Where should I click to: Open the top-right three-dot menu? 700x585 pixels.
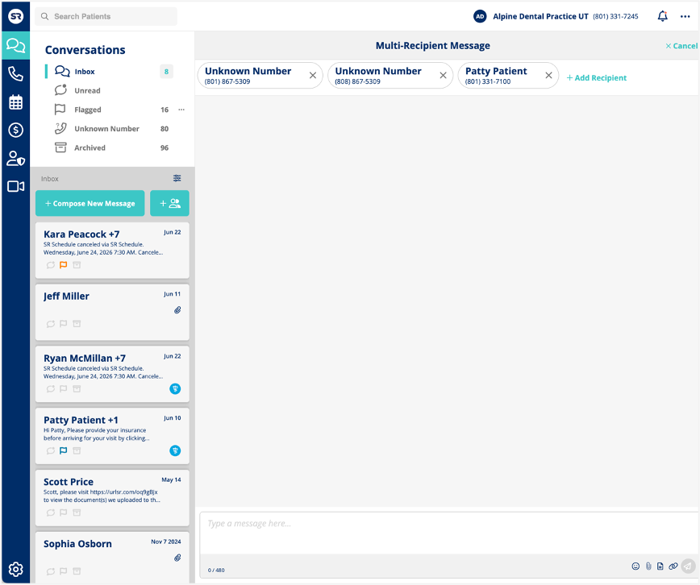685,16
